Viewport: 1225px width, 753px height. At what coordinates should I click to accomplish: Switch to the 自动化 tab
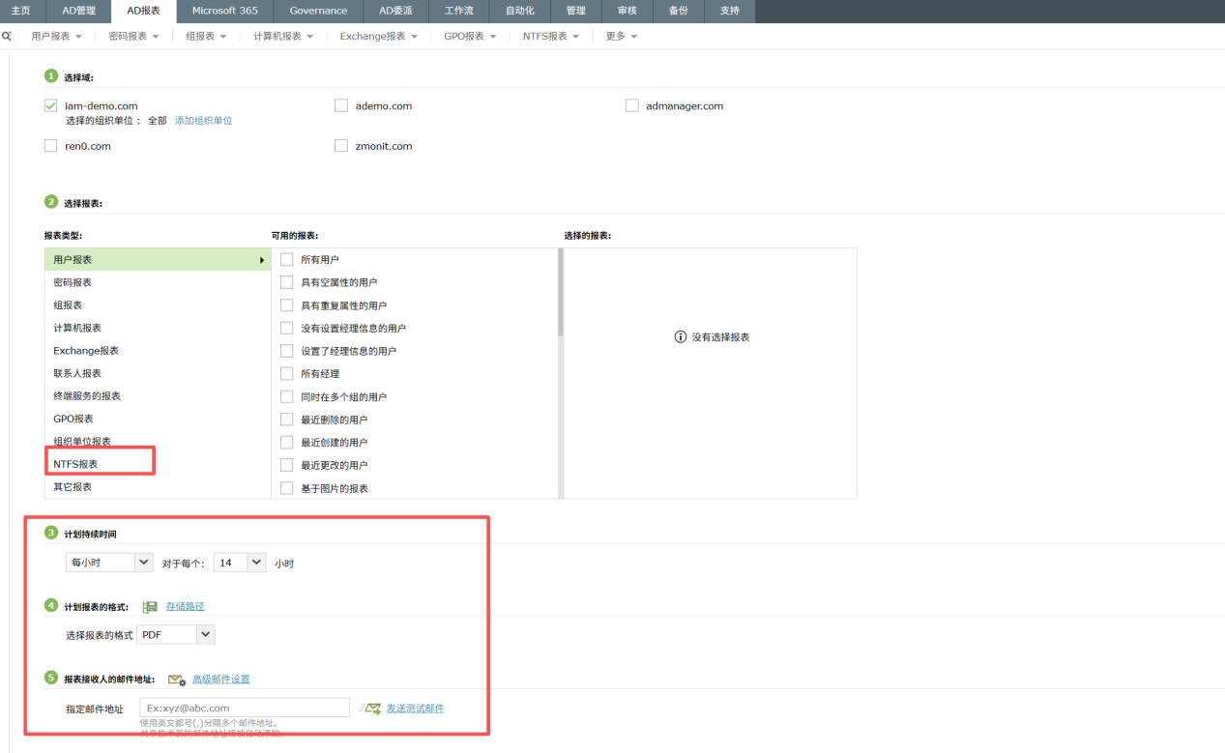(x=519, y=11)
